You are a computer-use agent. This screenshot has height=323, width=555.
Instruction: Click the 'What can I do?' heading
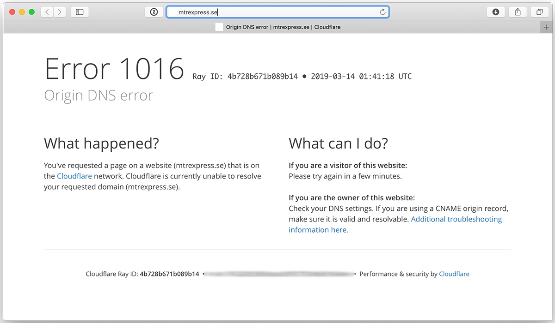tap(338, 144)
